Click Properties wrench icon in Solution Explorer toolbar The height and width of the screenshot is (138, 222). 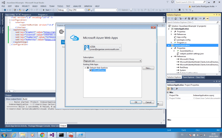(204, 19)
